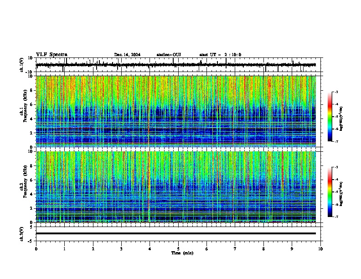Click the ch.1 color bar "log(PSD)" label

point(341,119)
